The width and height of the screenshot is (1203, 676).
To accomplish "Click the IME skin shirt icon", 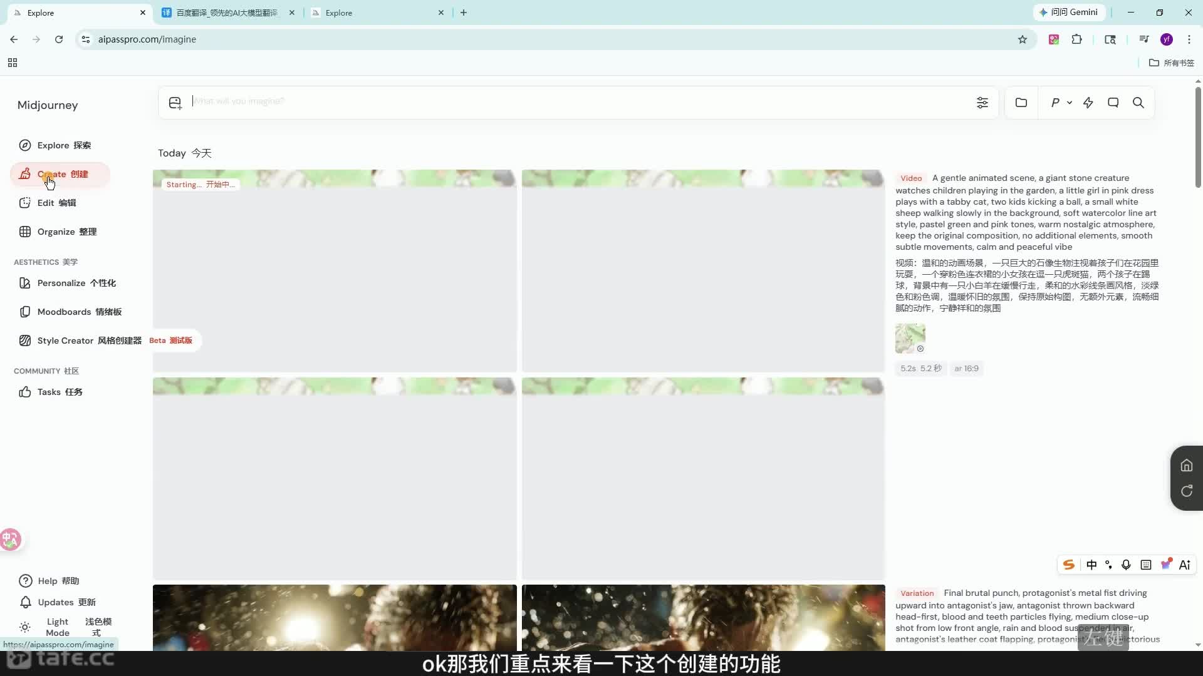I will [x=1166, y=565].
